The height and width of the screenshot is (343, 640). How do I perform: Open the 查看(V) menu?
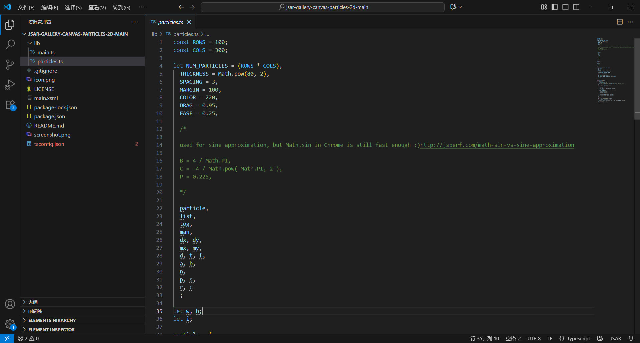click(97, 7)
